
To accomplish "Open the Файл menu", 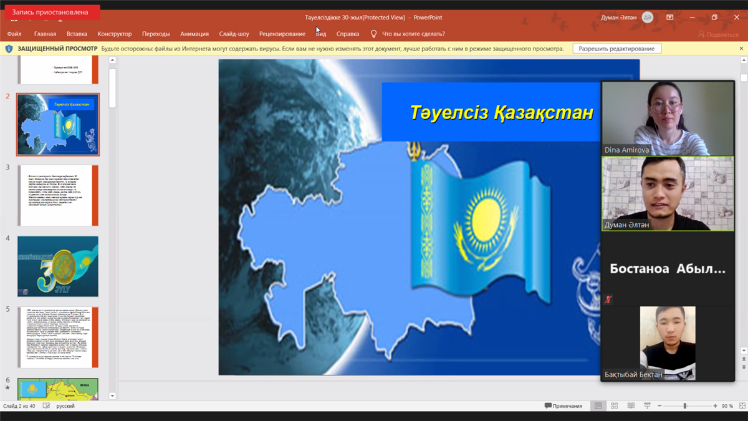I will coord(14,34).
